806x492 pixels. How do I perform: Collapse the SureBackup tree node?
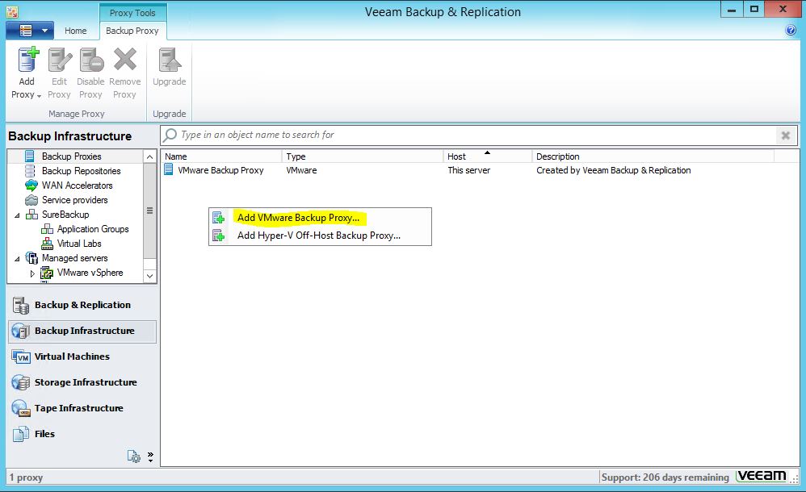(x=18, y=215)
